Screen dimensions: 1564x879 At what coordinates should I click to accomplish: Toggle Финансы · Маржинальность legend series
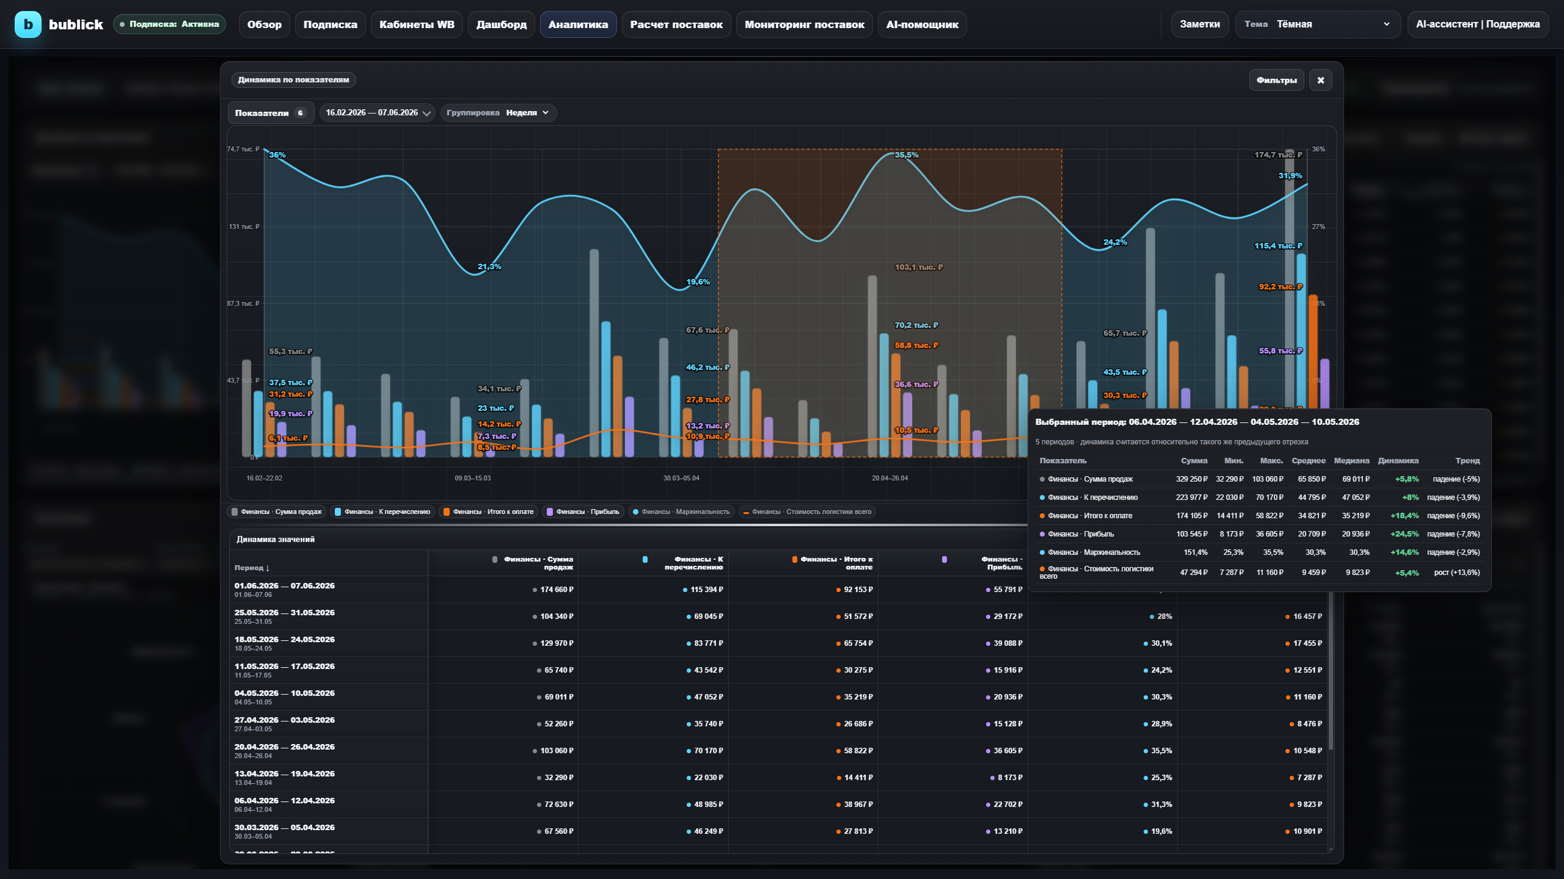[681, 512]
